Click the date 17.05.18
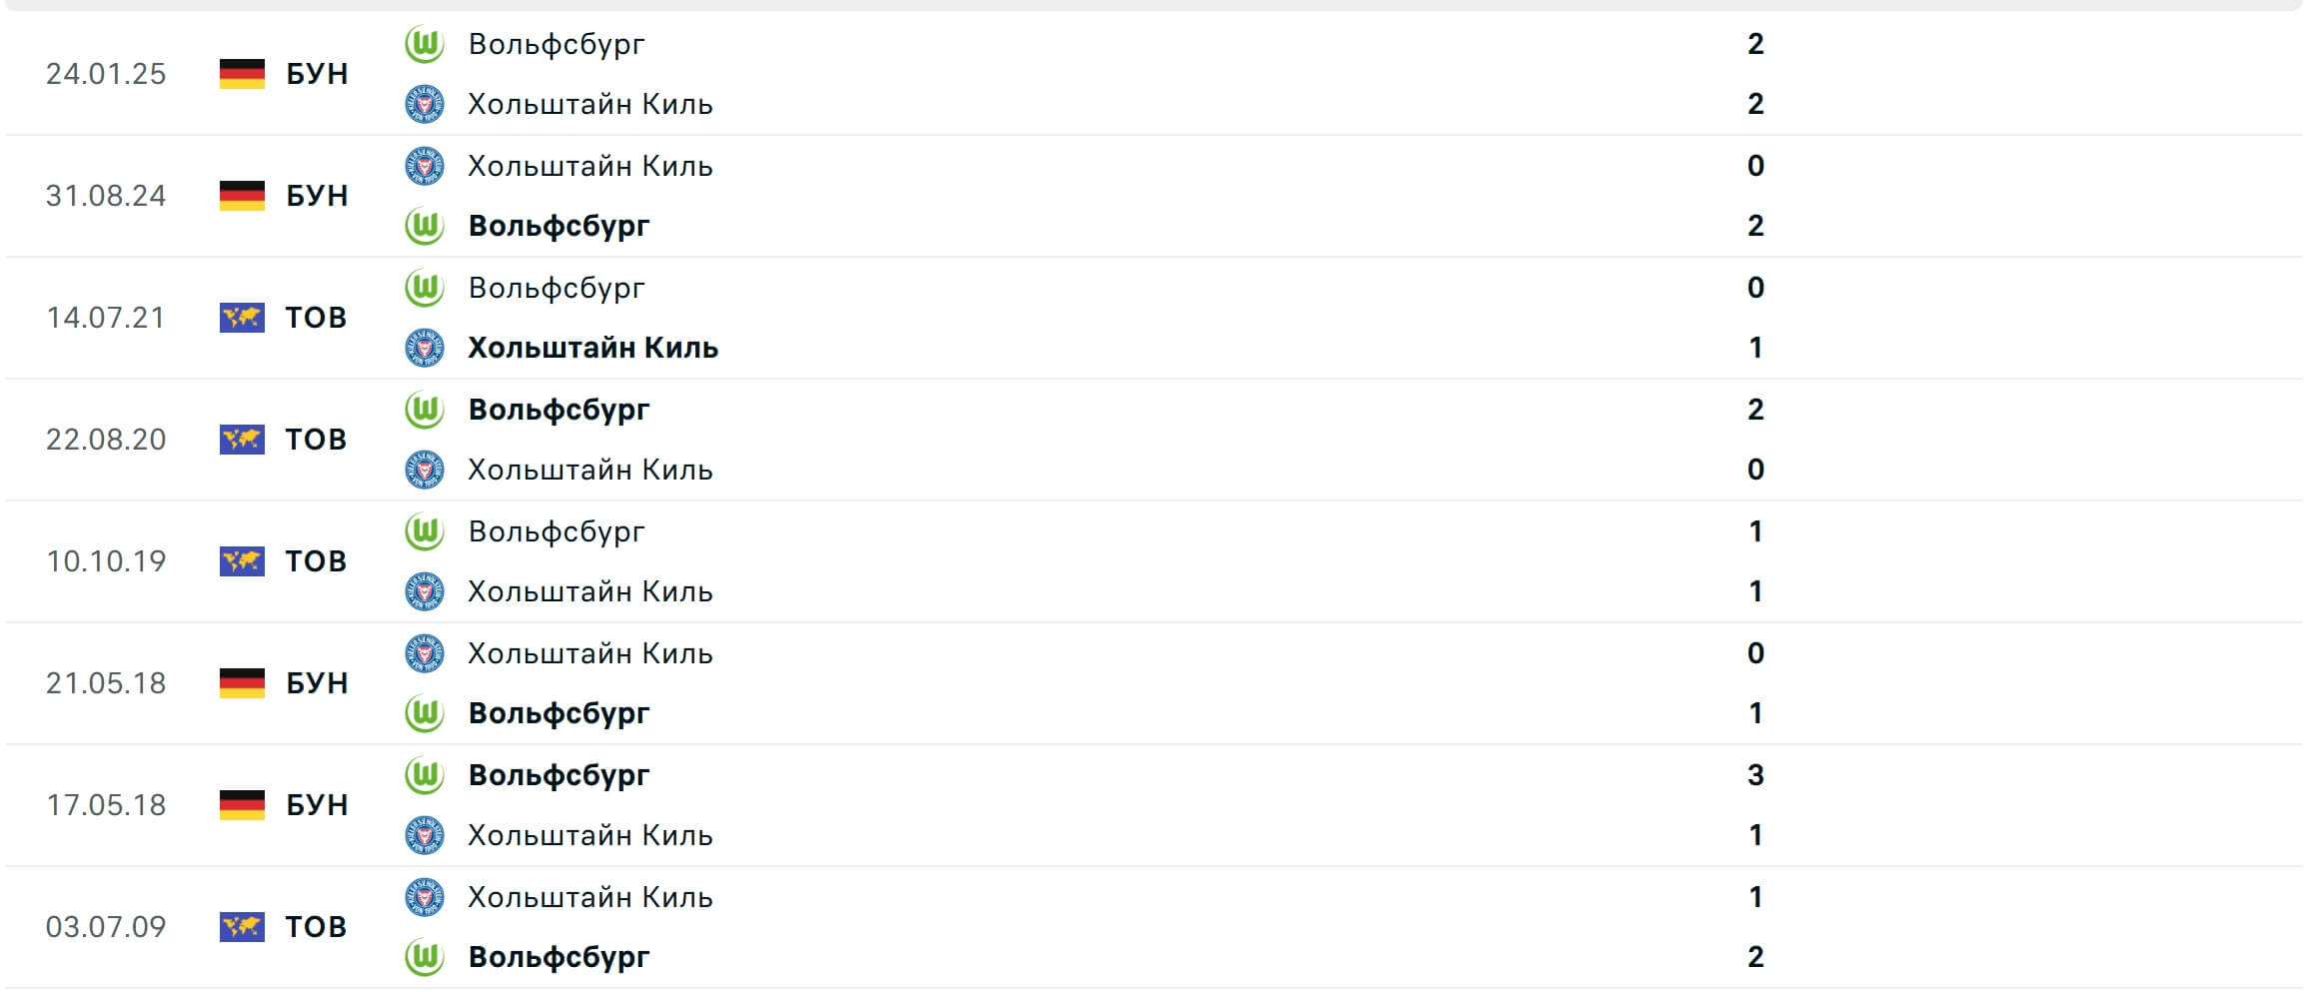The height and width of the screenshot is (992, 2304). coord(106,805)
